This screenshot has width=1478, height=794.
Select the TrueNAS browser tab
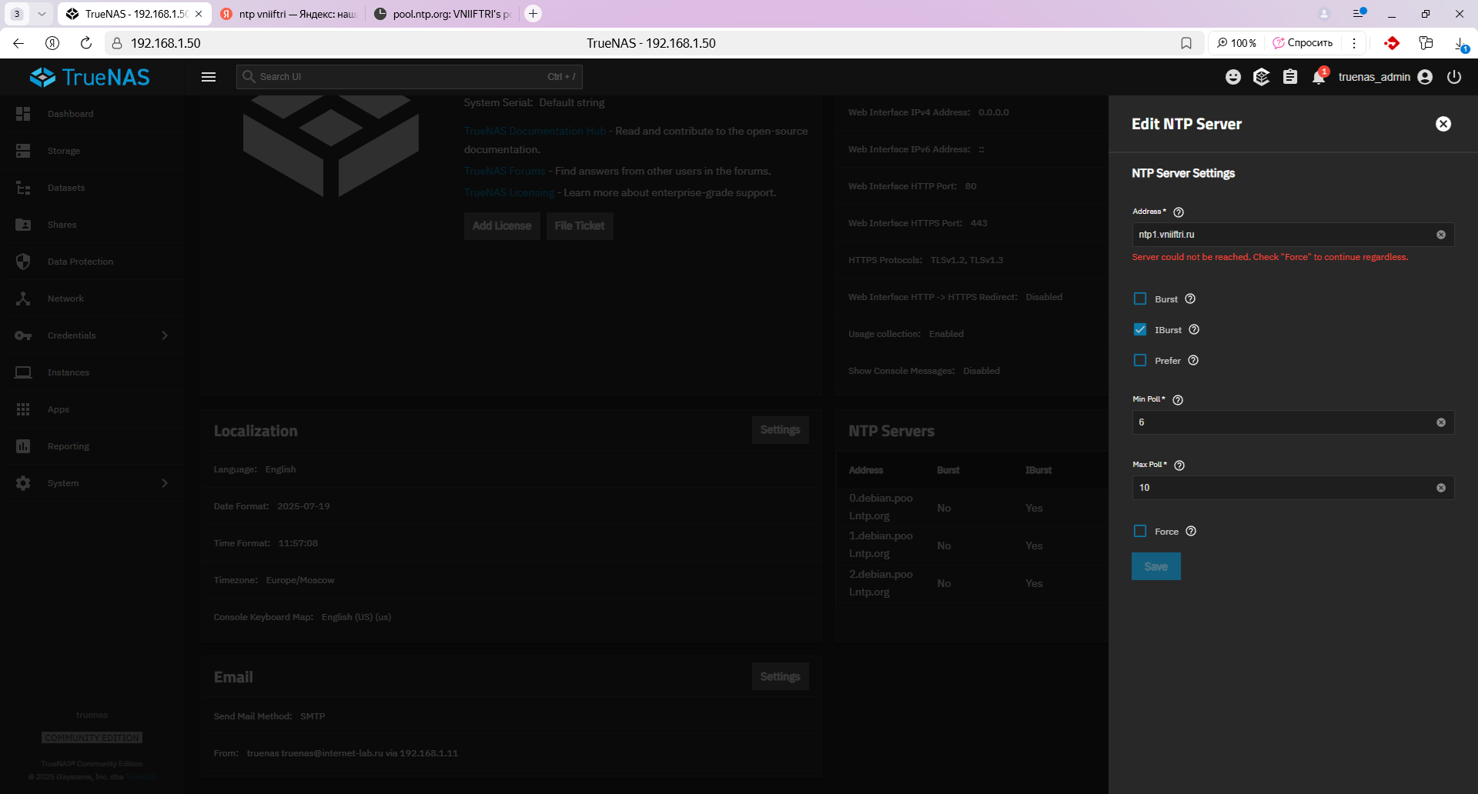135,14
